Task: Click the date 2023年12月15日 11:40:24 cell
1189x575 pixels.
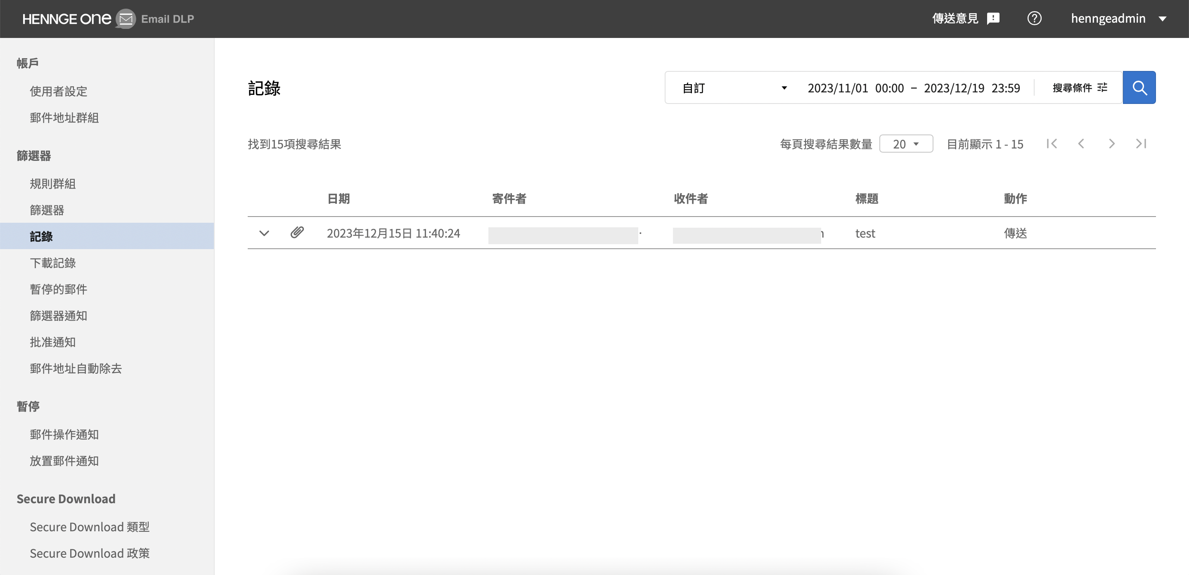Action: click(x=393, y=233)
